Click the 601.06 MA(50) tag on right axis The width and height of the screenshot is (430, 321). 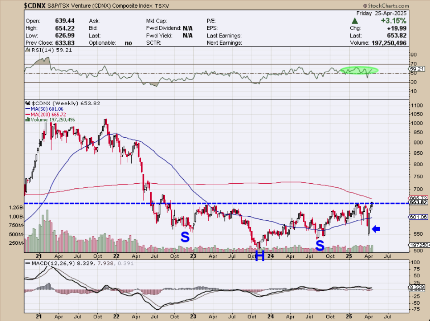(418, 217)
